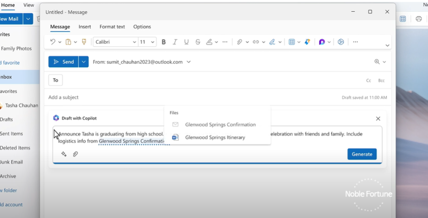428x218 pixels.
Task: Toggle Italic formatting
Action: [175, 42]
